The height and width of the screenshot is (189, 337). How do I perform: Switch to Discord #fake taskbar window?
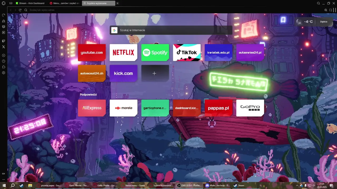217,186
